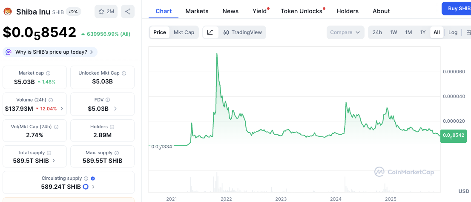Viewport: 471px width, 202px height.
Task: Click Market cap info icon
Action: 48,73
